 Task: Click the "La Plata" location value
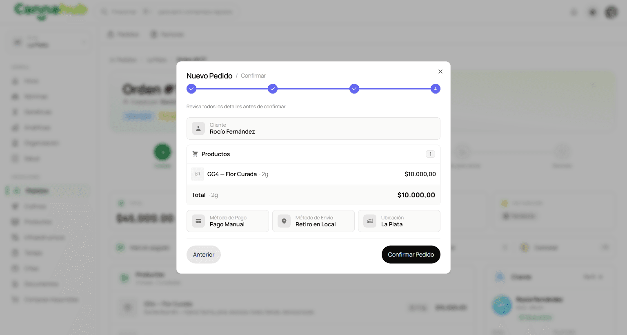(x=392, y=224)
